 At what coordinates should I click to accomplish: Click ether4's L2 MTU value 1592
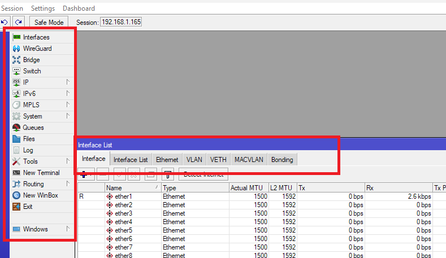pos(289,222)
